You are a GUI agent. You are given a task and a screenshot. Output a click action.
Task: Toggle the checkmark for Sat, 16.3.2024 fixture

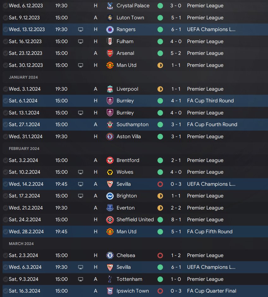tap(6, 291)
